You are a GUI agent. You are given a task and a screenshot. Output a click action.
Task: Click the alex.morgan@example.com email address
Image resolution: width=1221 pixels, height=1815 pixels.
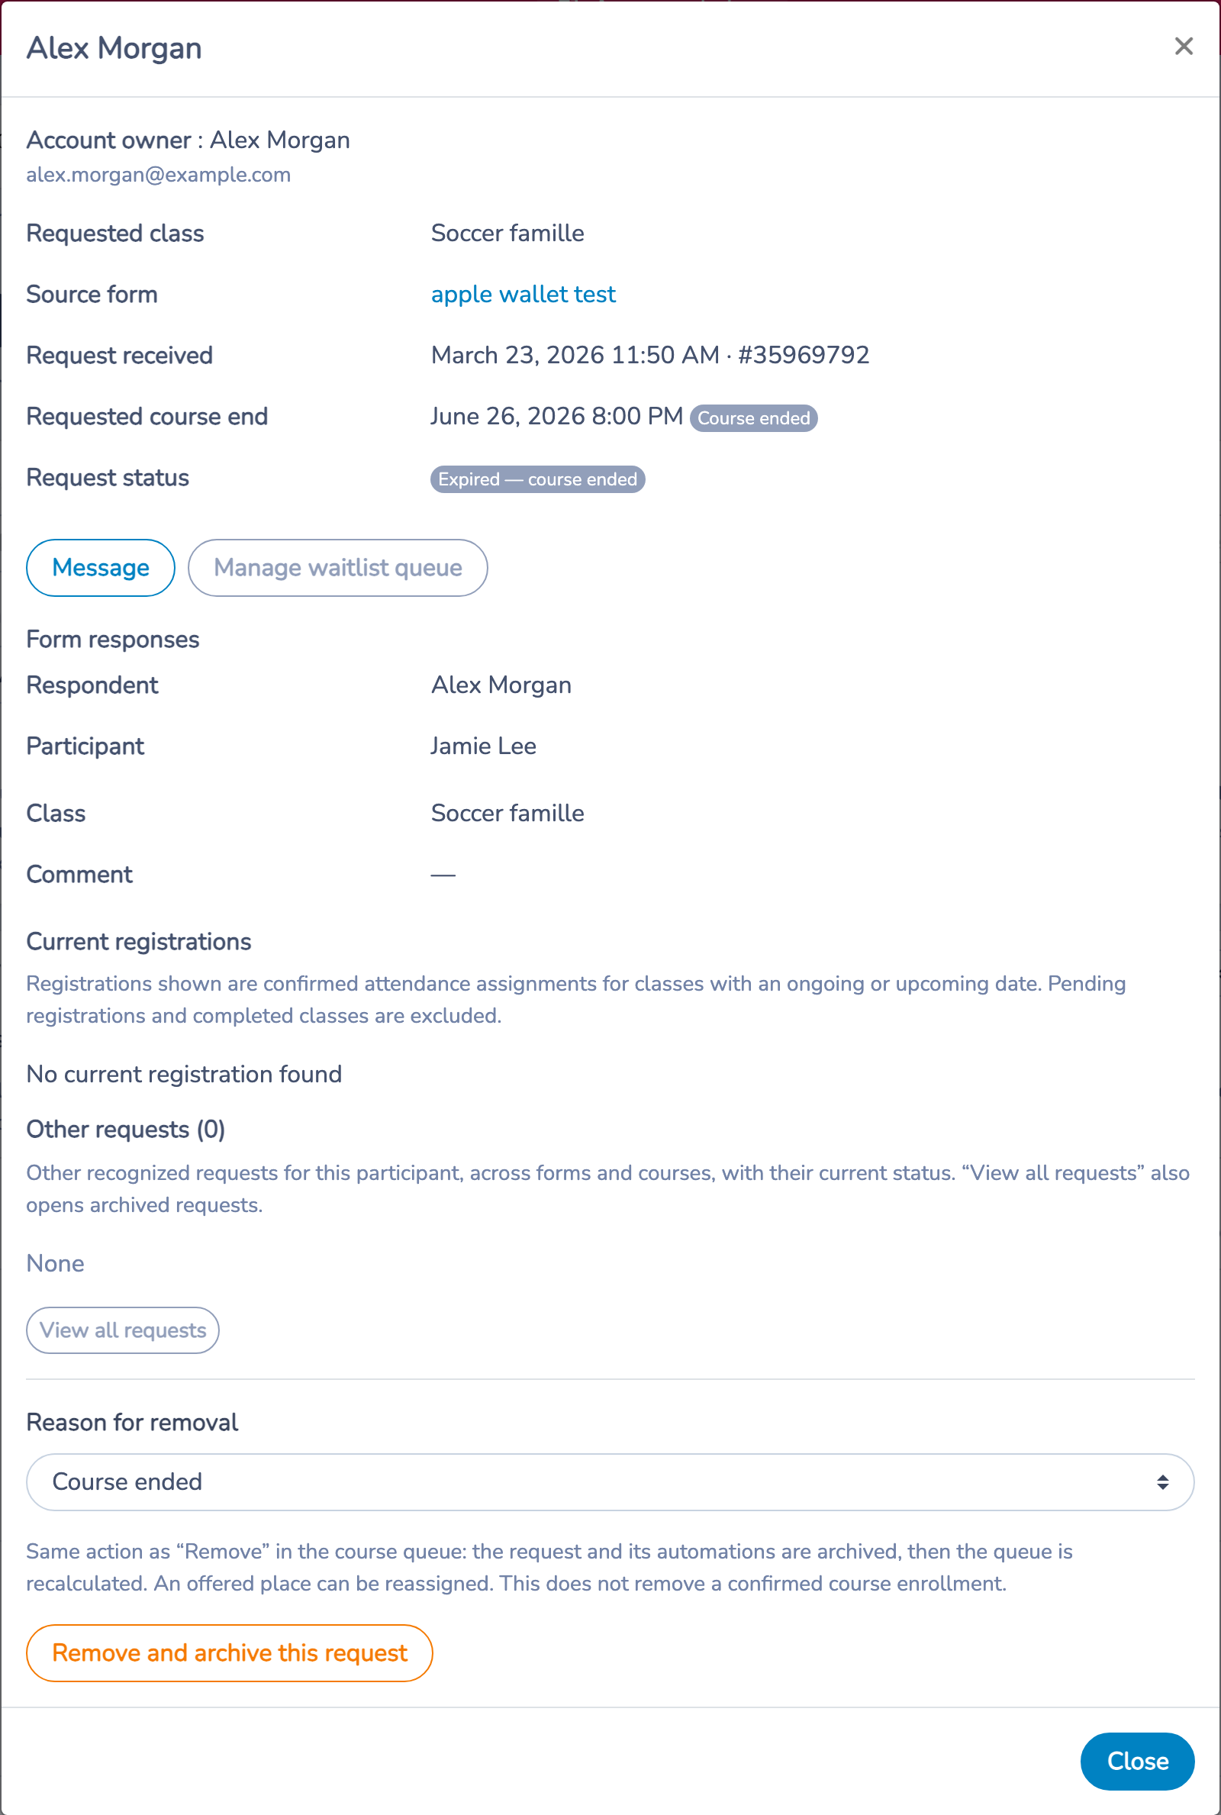158,175
